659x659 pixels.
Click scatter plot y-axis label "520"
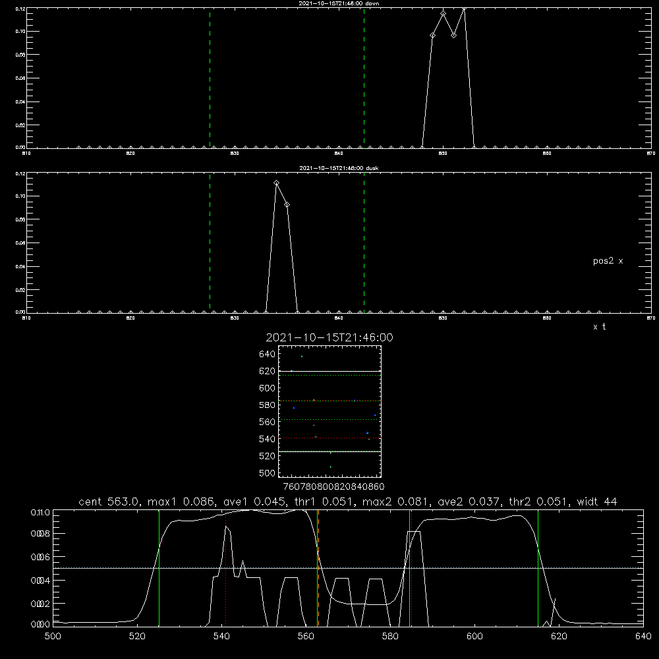click(268, 456)
